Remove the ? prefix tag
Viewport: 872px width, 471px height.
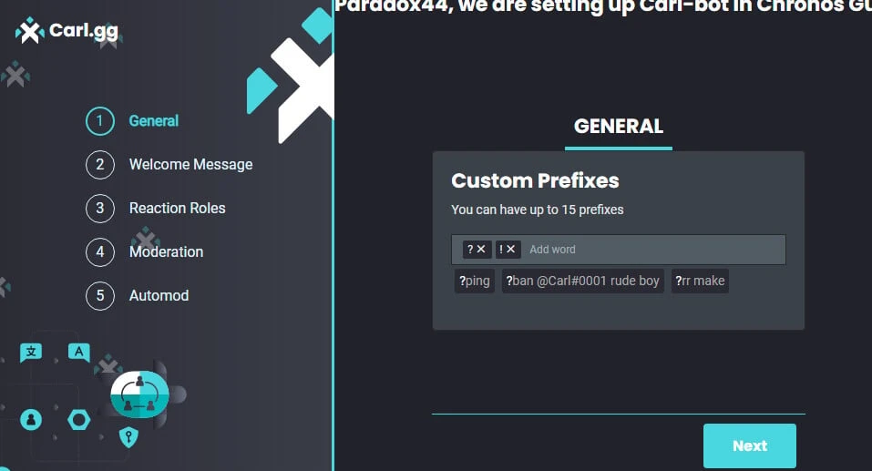pyautogui.click(x=482, y=249)
